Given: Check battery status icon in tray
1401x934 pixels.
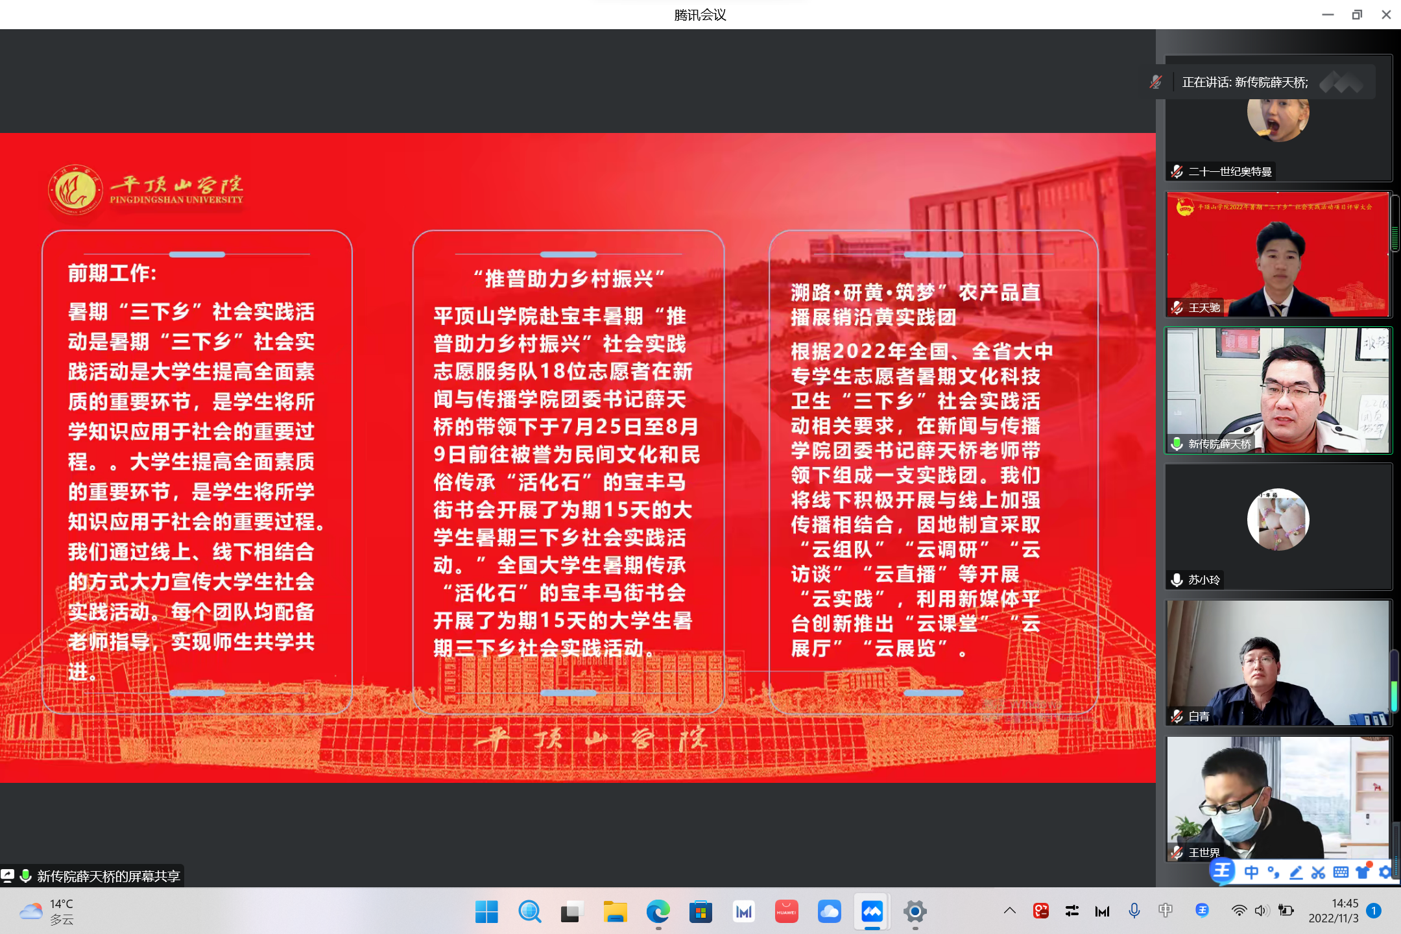Looking at the screenshot, I should [x=1286, y=911].
